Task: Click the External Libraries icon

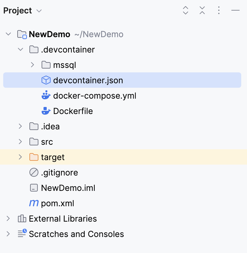Action: tap(22, 219)
